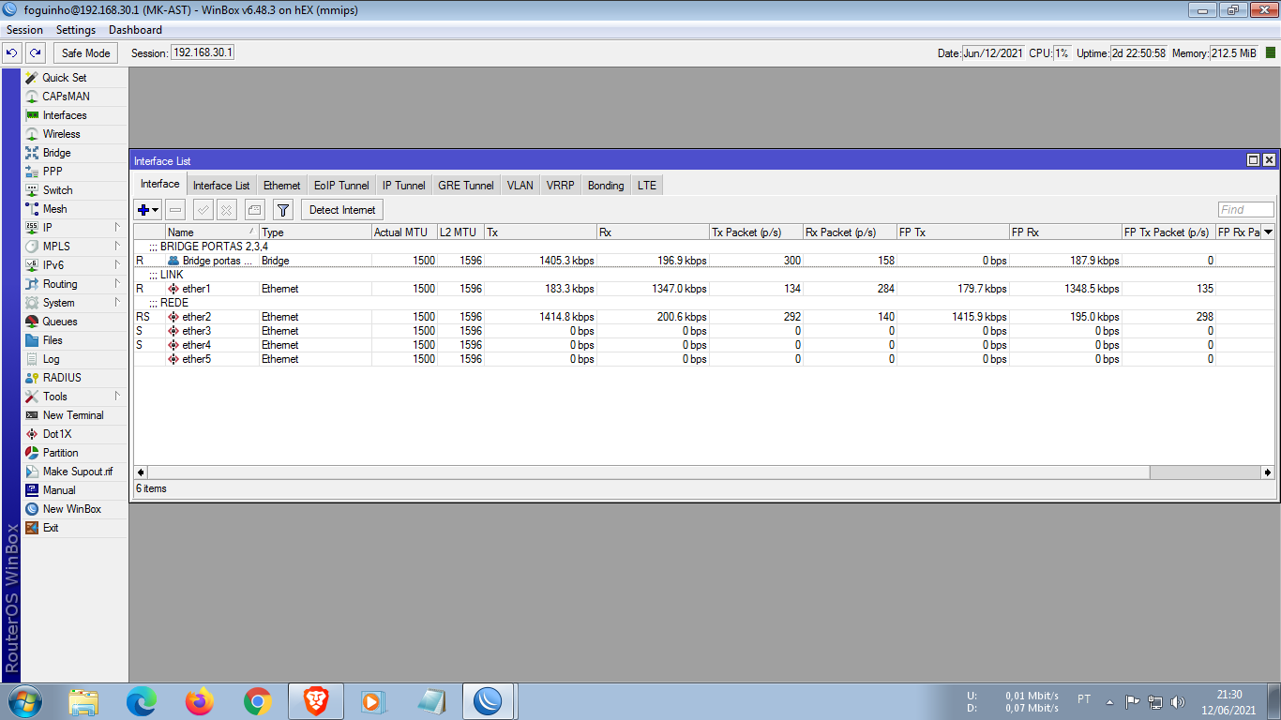The width and height of the screenshot is (1281, 720).
Task: Open the Windows Start menu
Action: coord(23,701)
